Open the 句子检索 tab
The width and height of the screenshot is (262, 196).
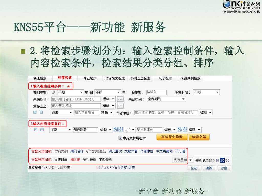pyautogui.click(x=165, y=78)
